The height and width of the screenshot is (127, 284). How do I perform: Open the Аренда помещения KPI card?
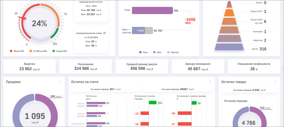point(197,67)
